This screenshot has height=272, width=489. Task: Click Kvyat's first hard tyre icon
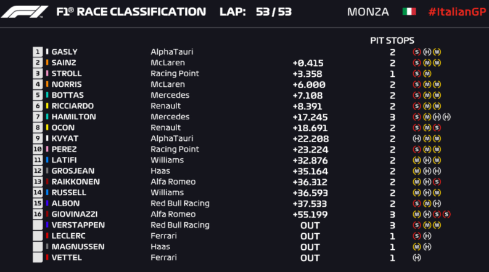pos(417,138)
